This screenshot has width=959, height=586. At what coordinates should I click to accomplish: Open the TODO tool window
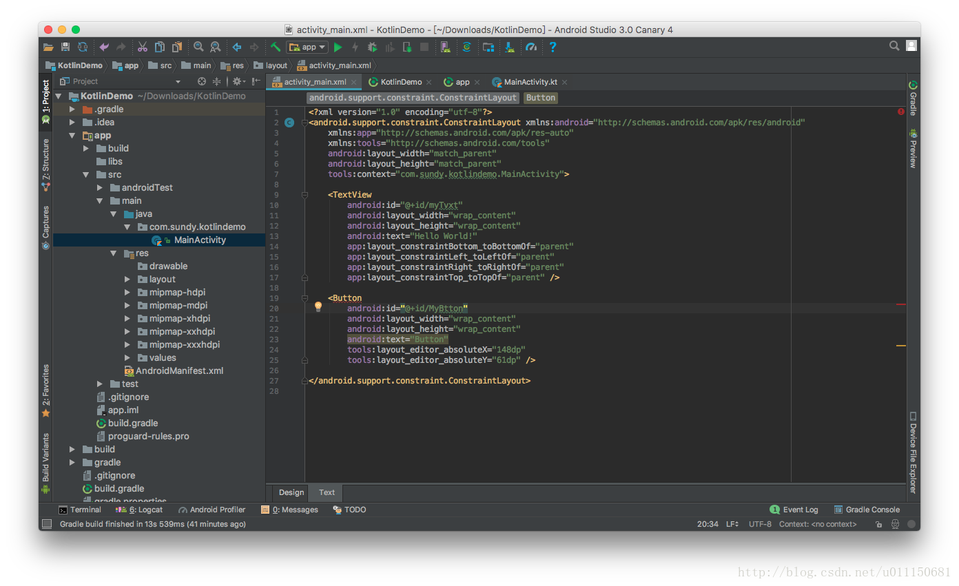(349, 510)
